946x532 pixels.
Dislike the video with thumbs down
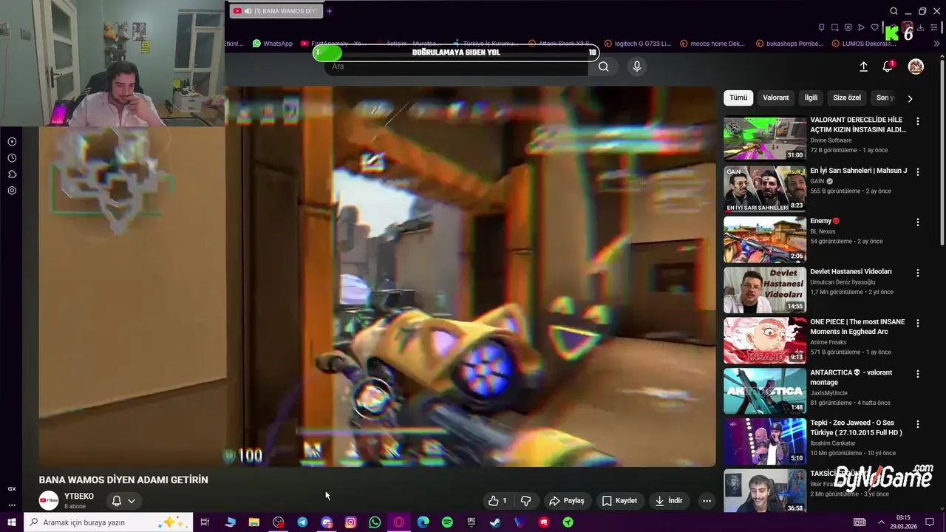pyautogui.click(x=525, y=501)
